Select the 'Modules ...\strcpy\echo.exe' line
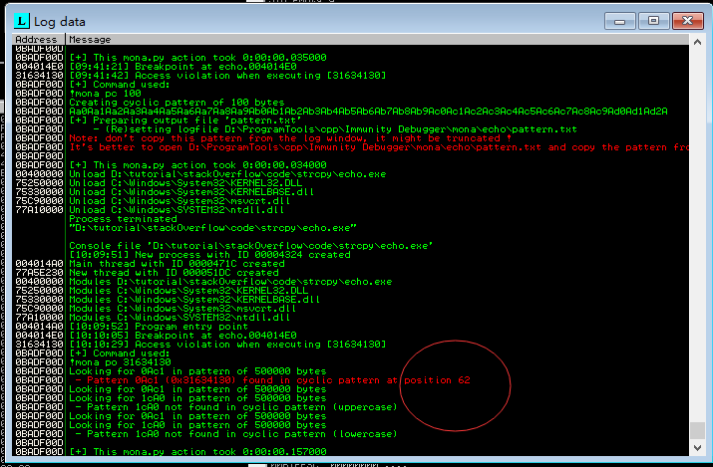The width and height of the screenshot is (713, 467). point(230,282)
